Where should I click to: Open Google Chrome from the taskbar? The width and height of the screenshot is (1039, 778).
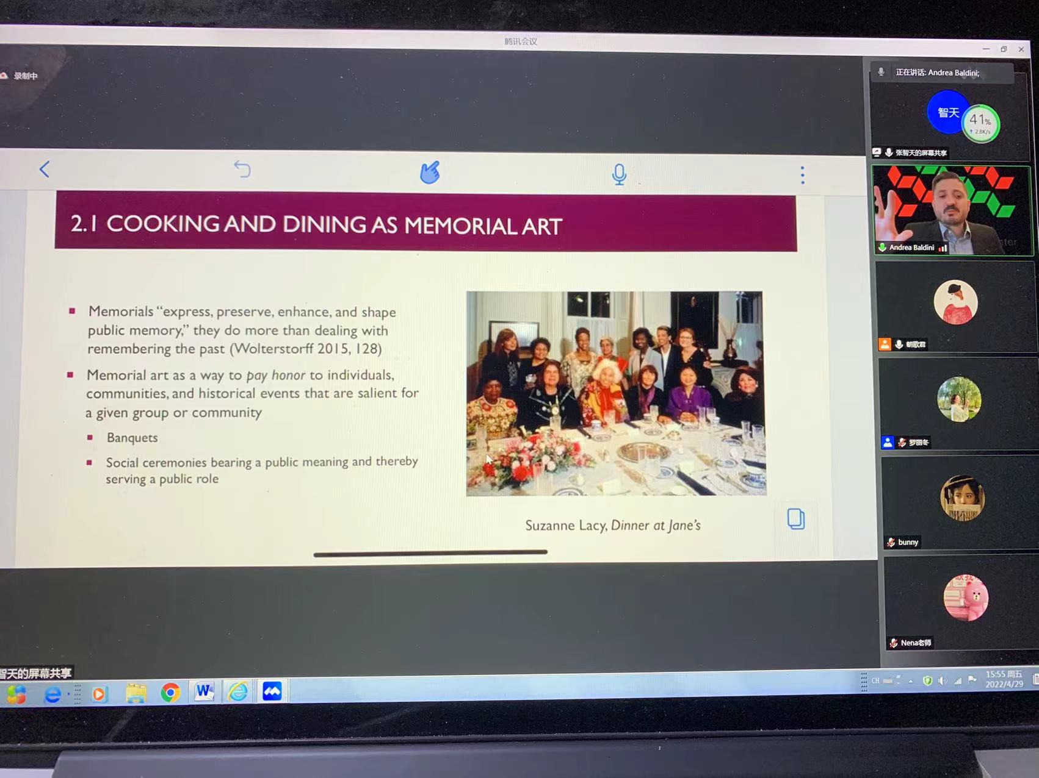[x=170, y=692]
